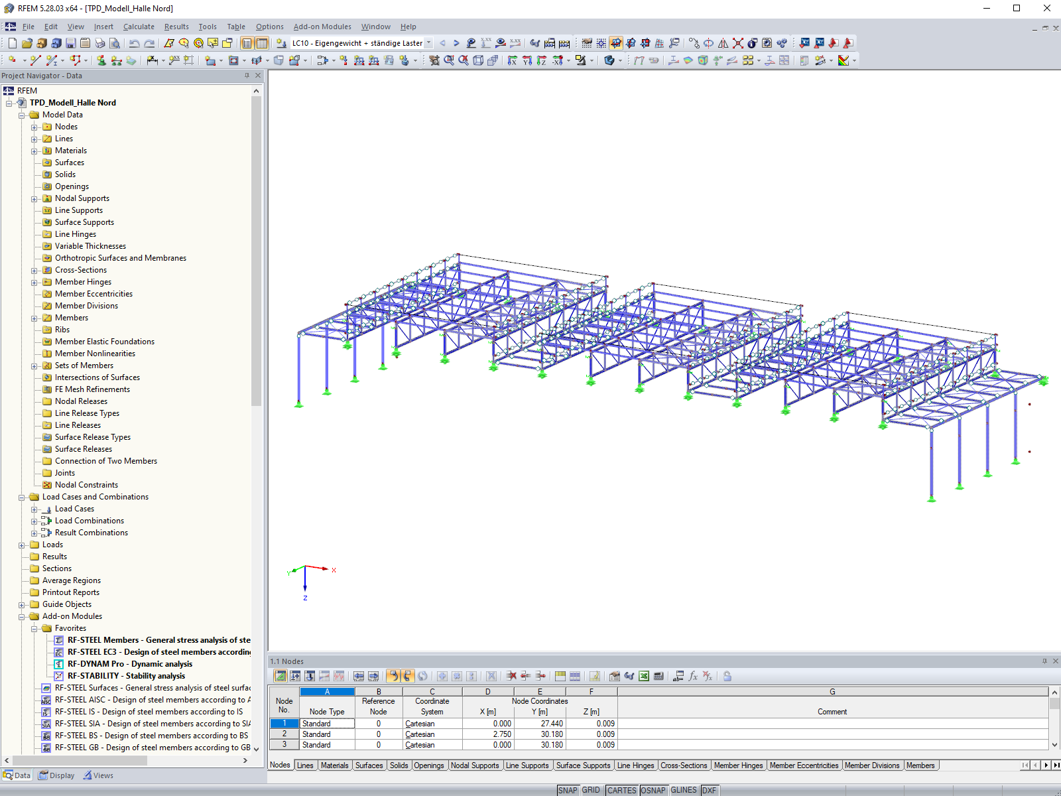Select Result Combinations in navigator

pyautogui.click(x=92, y=533)
